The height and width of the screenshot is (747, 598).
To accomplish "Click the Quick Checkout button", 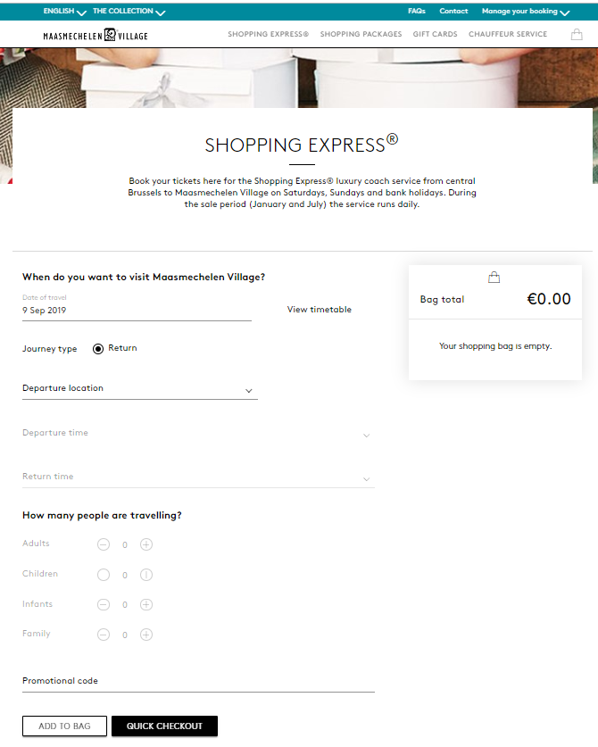I will (164, 726).
